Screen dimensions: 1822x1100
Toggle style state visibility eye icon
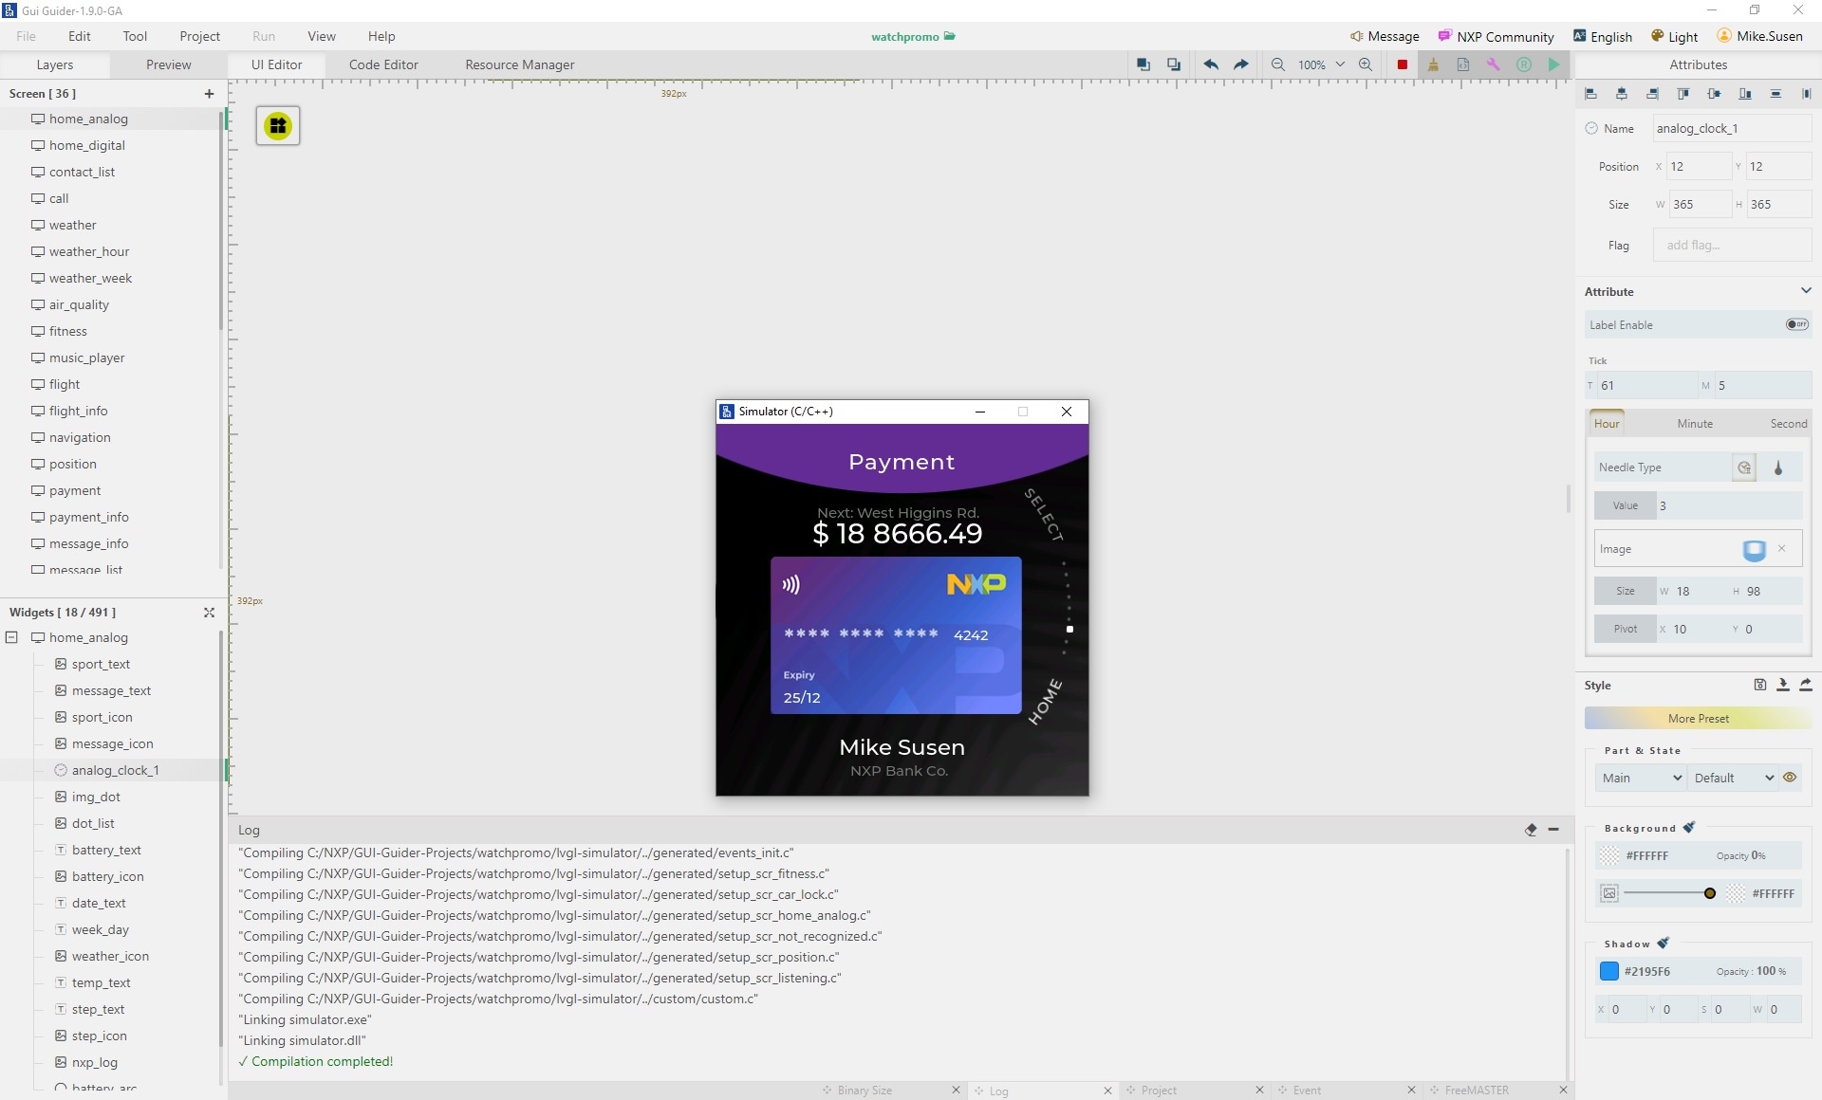tap(1790, 778)
